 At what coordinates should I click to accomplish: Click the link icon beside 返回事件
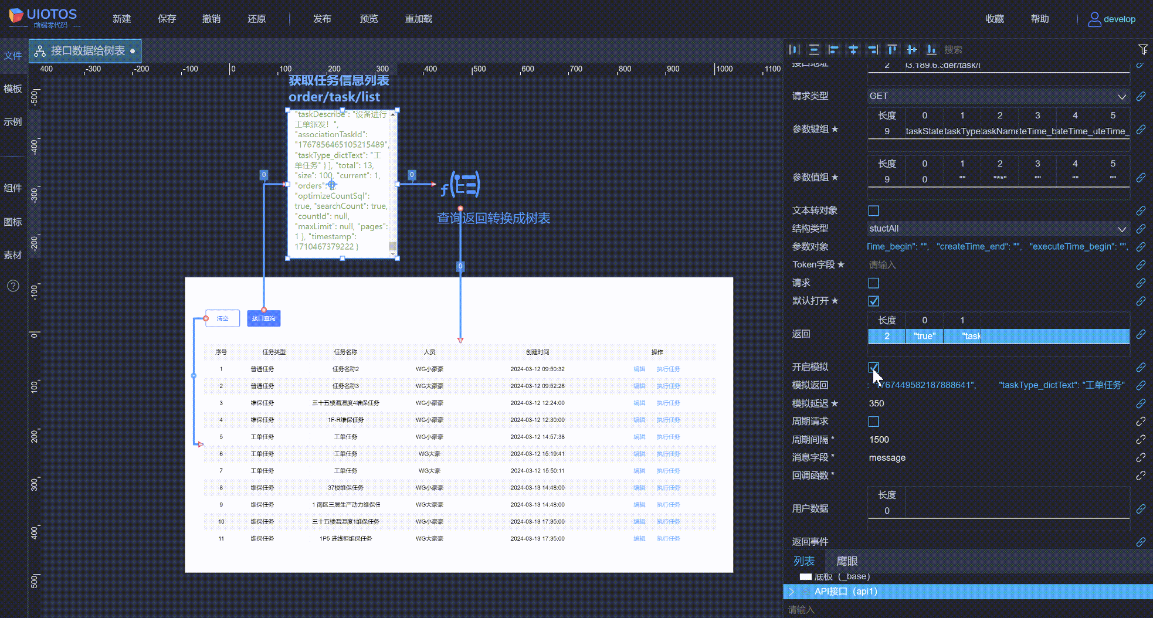(1141, 542)
